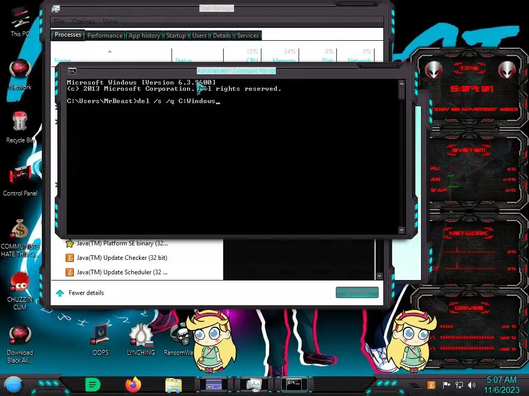Image resolution: width=529 pixels, height=396 pixels.
Task: Launch Firefox from the taskbar
Action: pos(133,385)
